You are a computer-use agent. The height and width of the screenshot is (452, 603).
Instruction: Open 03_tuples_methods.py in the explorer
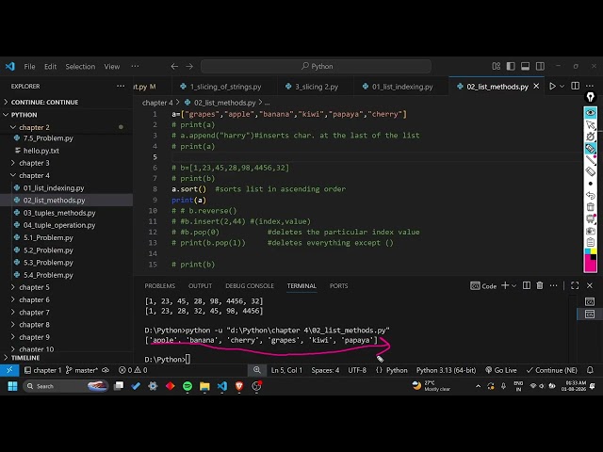[x=59, y=213]
